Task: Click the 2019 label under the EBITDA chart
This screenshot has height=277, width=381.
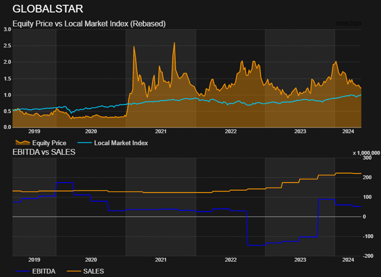Action: coord(34,260)
